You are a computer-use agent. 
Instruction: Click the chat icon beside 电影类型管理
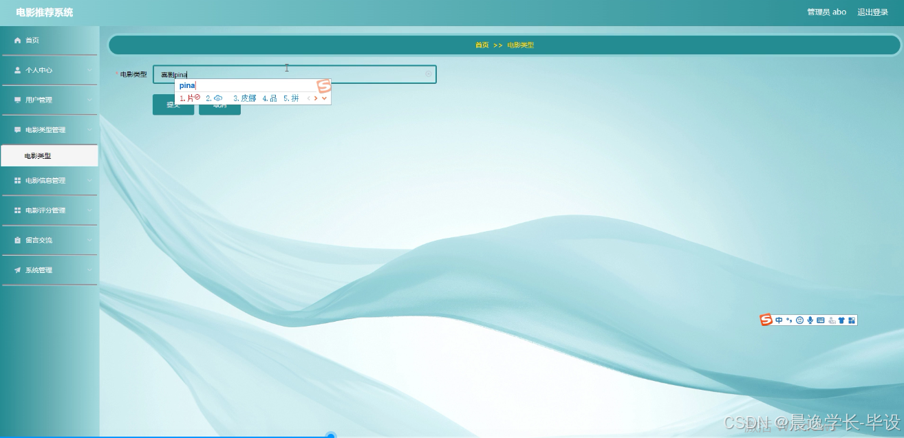tap(18, 130)
